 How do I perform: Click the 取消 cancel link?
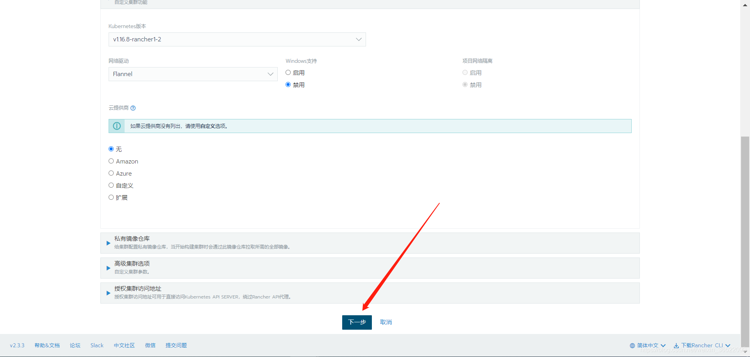tap(386, 322)
